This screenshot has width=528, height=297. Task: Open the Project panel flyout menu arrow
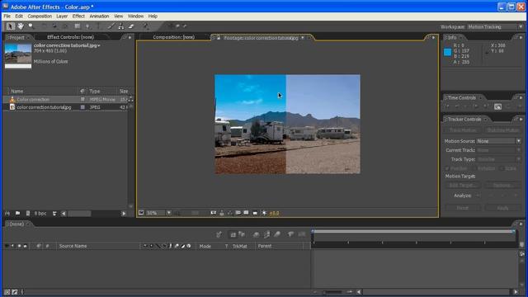click(130, 37)
